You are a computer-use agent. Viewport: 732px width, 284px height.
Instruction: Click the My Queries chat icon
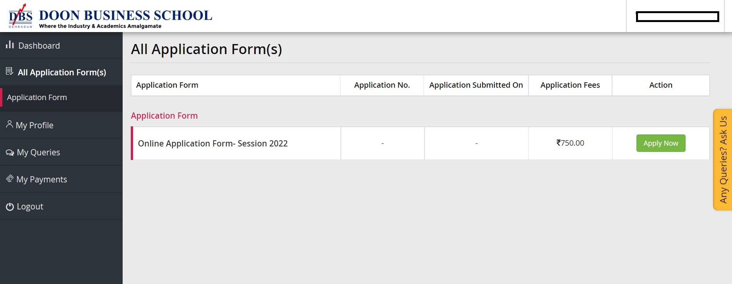click(x=9, y=152)
